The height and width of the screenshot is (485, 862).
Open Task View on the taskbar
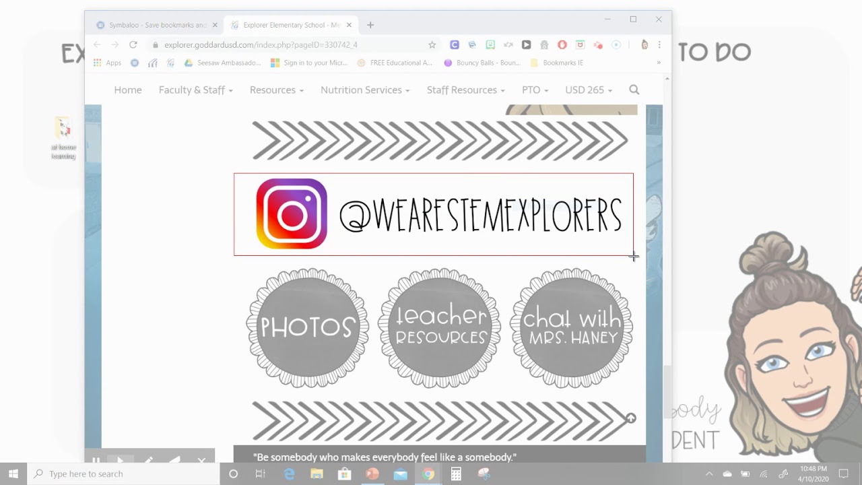coord(260,474)
